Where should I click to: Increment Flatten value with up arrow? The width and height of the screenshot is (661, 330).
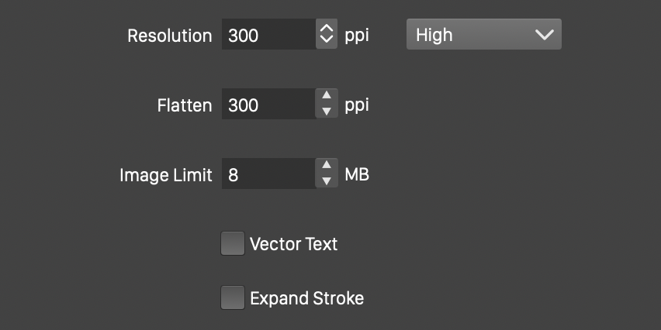(327, 97)
